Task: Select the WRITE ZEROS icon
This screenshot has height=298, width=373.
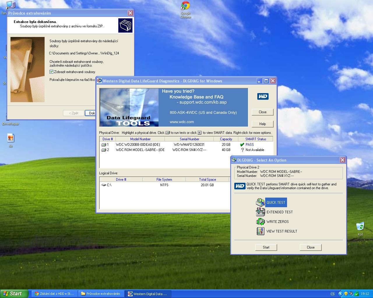Action: point(260,222)
